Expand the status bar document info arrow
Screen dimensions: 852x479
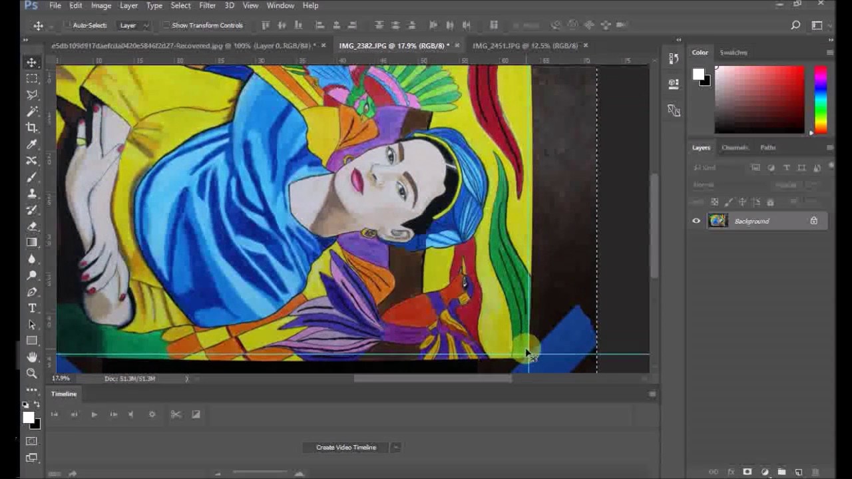click(x=186, y=379)
